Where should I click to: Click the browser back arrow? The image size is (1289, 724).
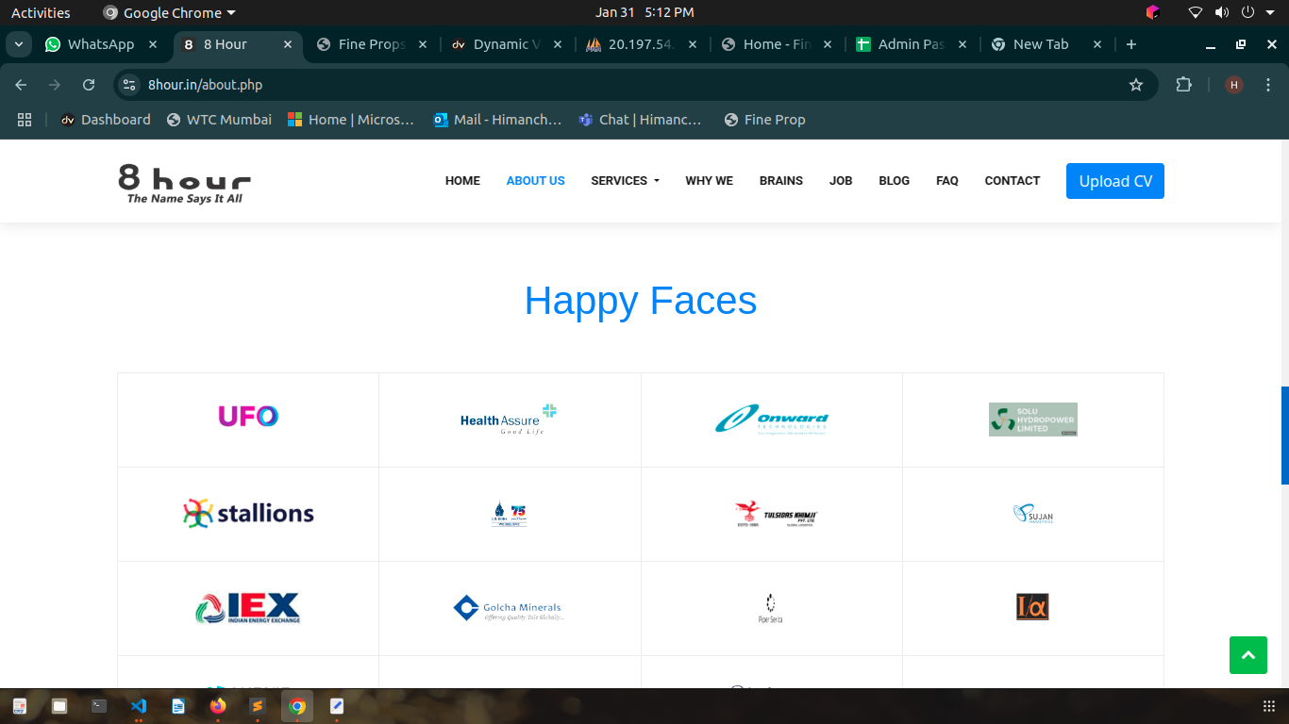tap(22, 85)
